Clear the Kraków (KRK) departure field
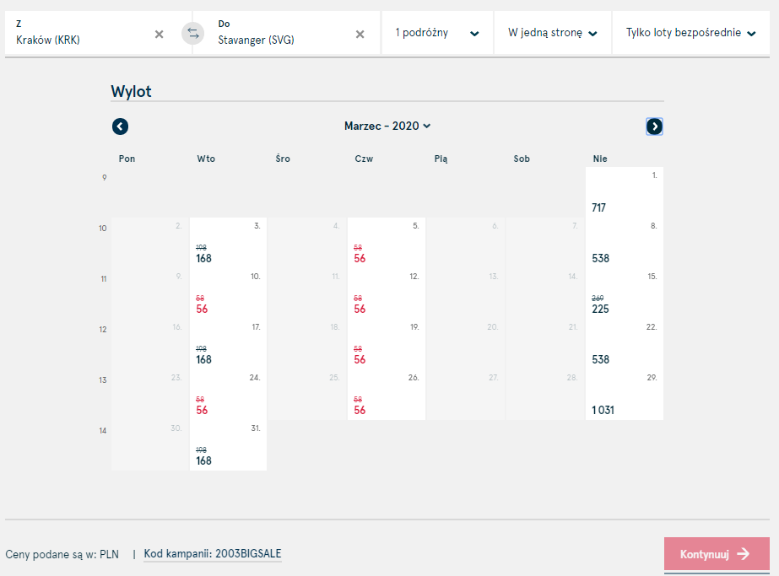 point(159,35)
